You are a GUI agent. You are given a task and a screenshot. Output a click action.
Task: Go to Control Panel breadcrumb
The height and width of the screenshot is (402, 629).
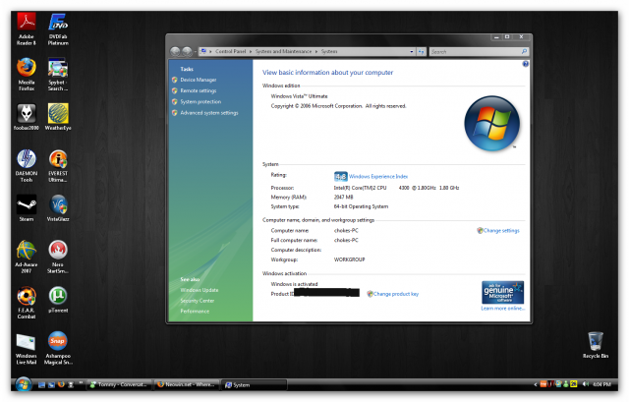tap(230, 51)
